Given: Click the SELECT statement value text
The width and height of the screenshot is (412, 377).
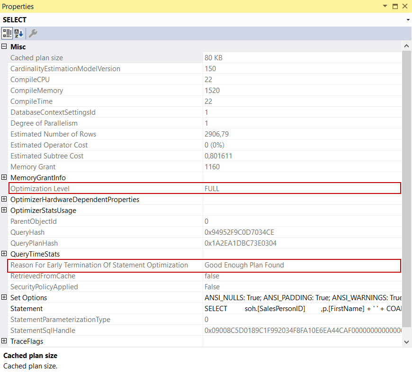Looking at the screenshot, I should [x=303, y=309].
